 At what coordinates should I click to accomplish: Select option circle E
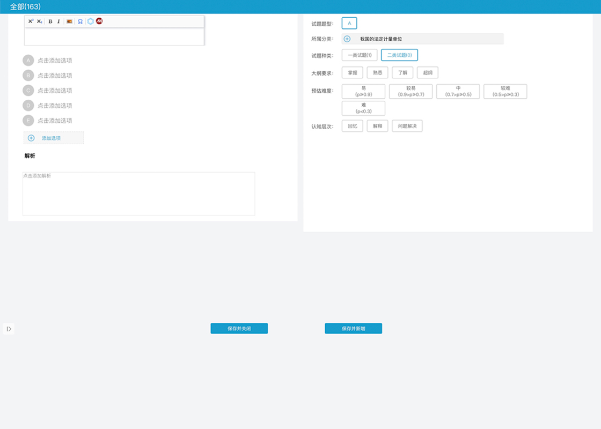[28, 121]
